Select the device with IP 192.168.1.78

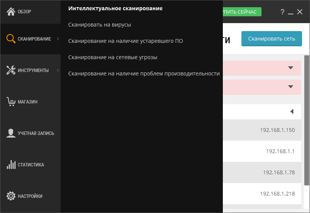click(262, 172)
